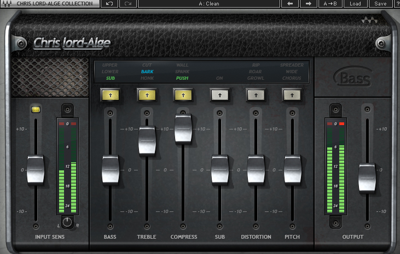This screenshot has width=400, height=254.
Task: Open the Load preset menu
Action: point(355,4)
